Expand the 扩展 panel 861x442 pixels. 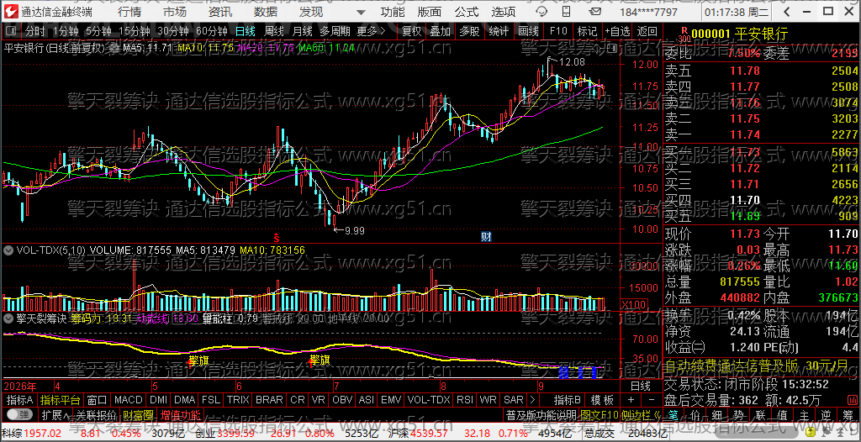(55, 414)
